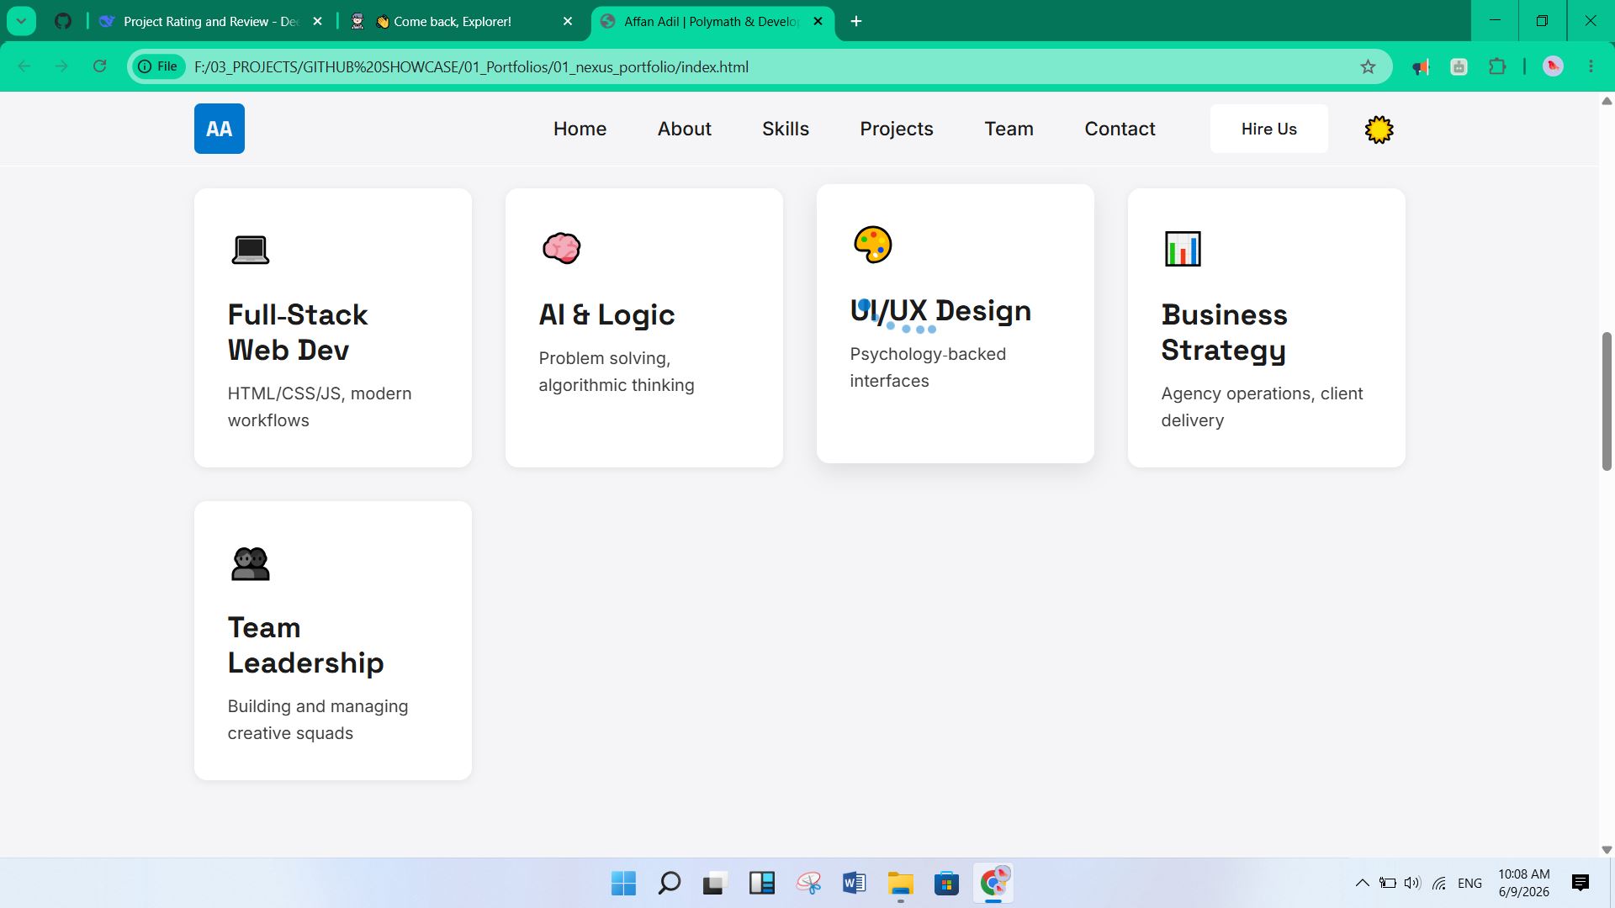Click the scrollbar down arrow

pos(1606,849)
